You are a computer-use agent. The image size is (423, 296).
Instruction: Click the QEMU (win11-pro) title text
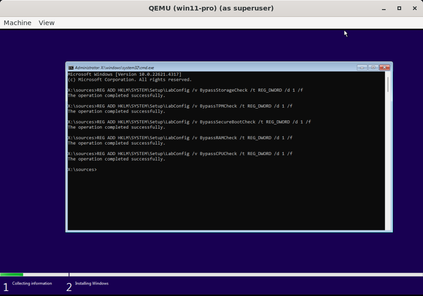tap(211, 8)
